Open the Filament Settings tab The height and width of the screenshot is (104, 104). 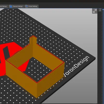click(x=16, y=6)
